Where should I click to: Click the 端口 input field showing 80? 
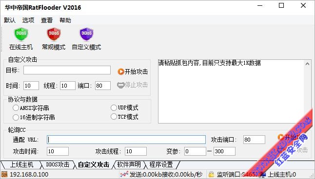click(103, 86)
